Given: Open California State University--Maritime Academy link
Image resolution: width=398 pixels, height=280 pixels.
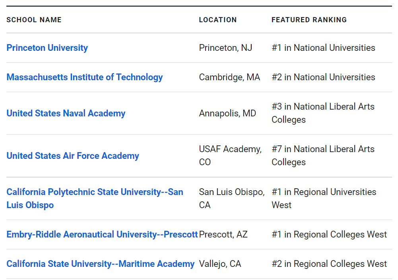Looking at the screenshot, I should [100, 264].
